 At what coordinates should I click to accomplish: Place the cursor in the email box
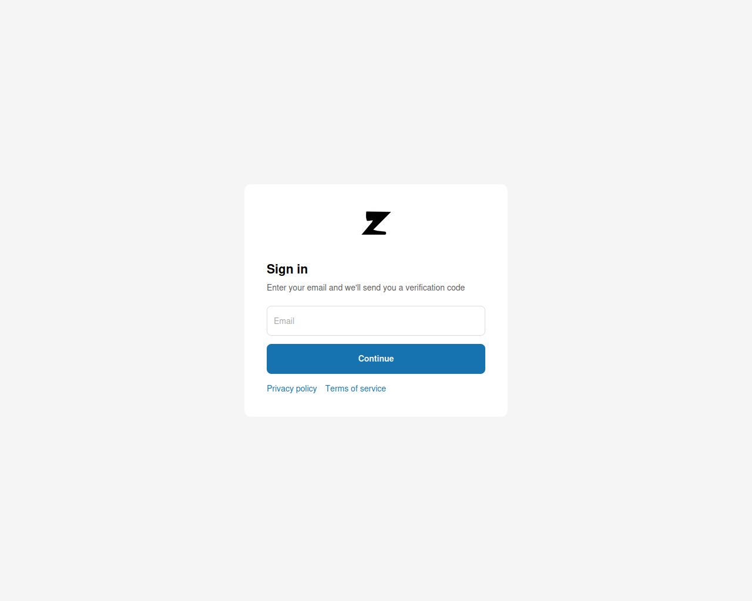[376, 320]
